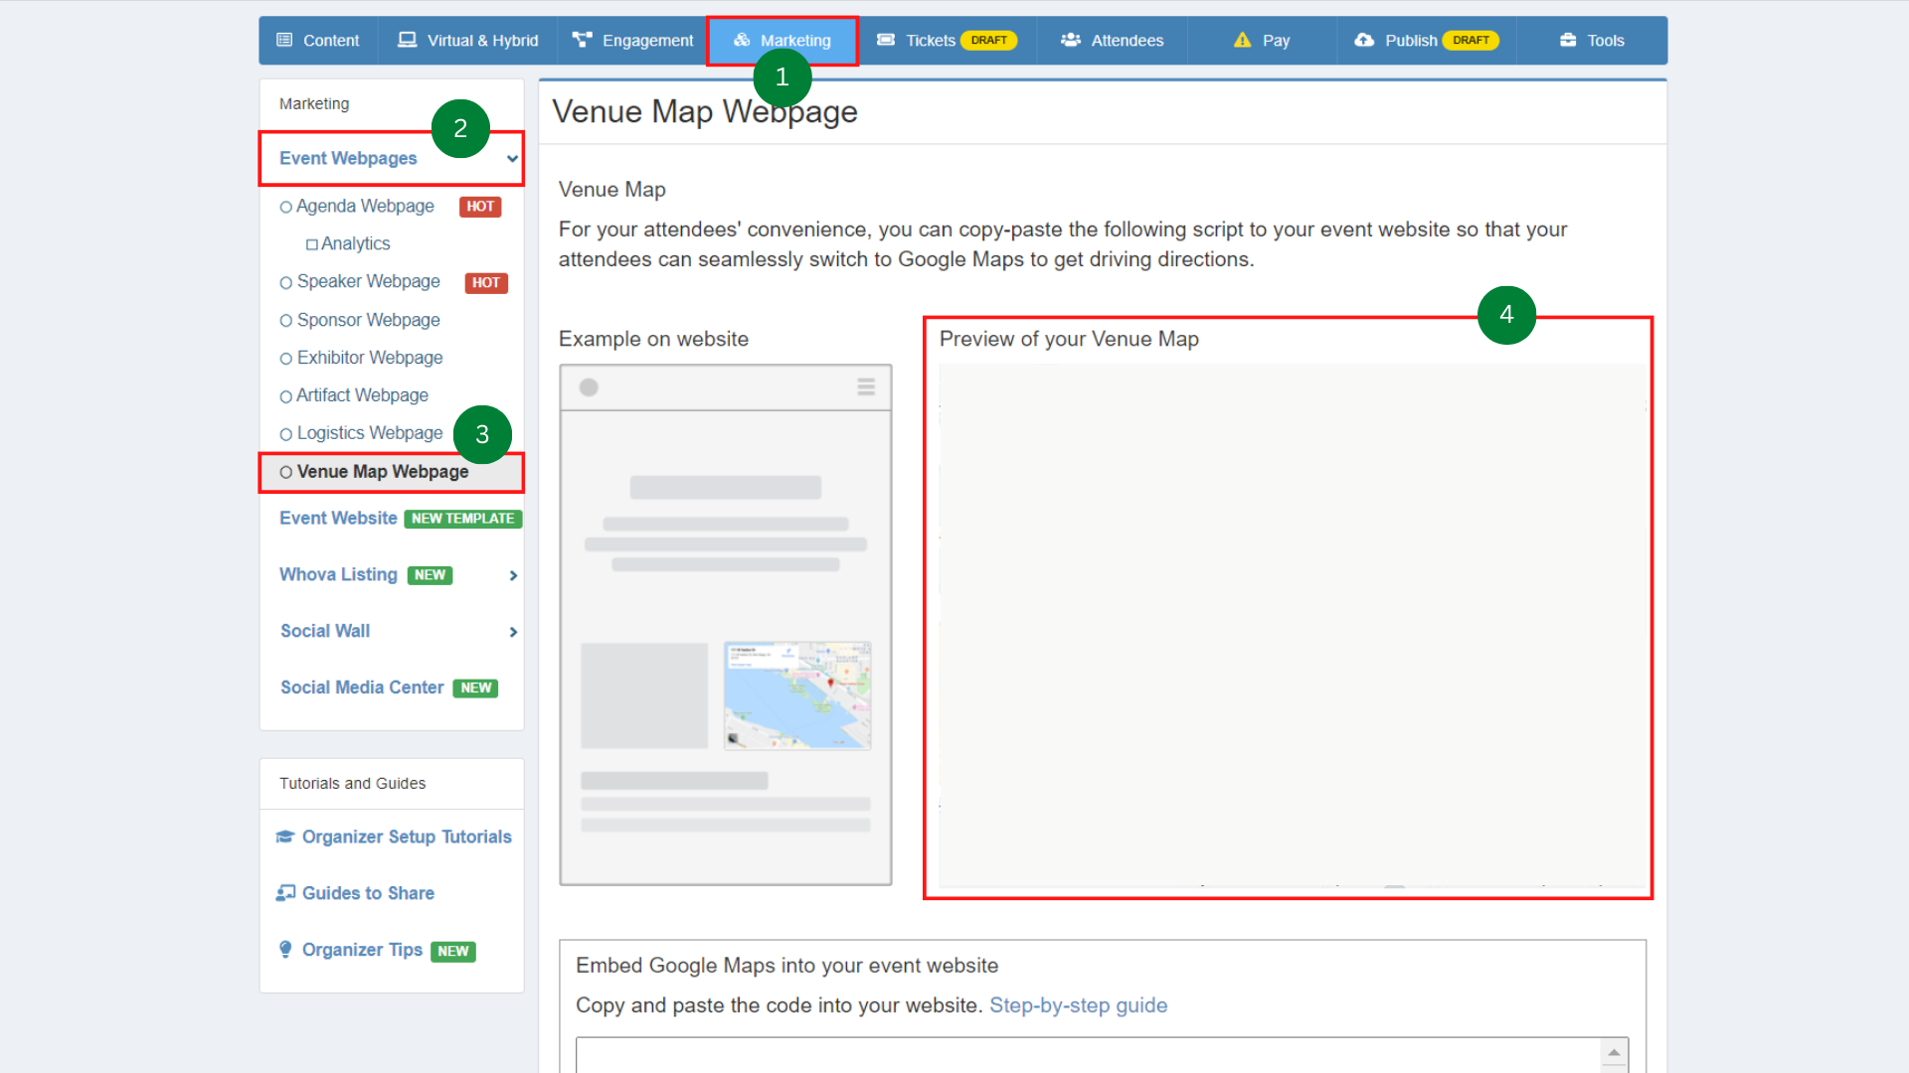Screen dimensions: 1909x1073
Task: Click HOT badge beside Speaker Webpage
Action: coord(486,283)
